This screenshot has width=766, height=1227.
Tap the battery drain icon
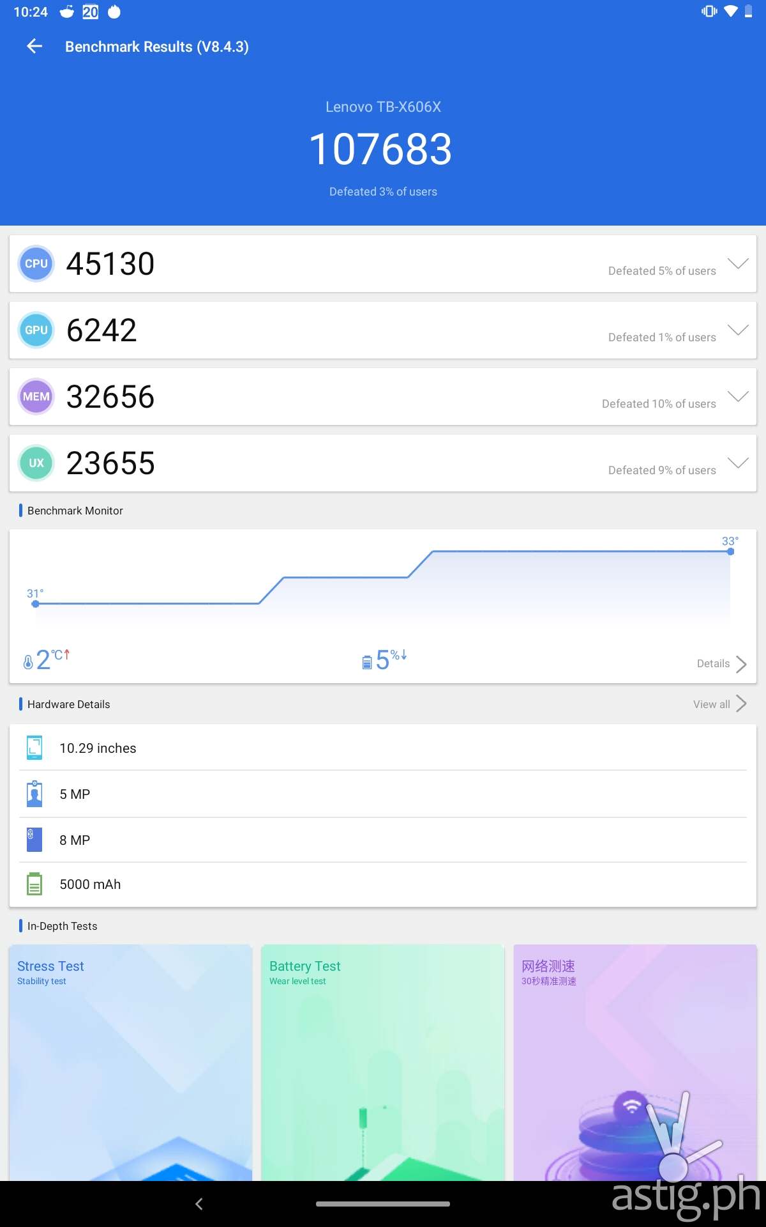366,662
